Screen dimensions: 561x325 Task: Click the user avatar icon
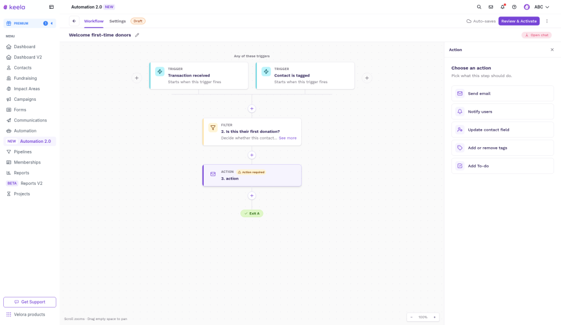526,7
